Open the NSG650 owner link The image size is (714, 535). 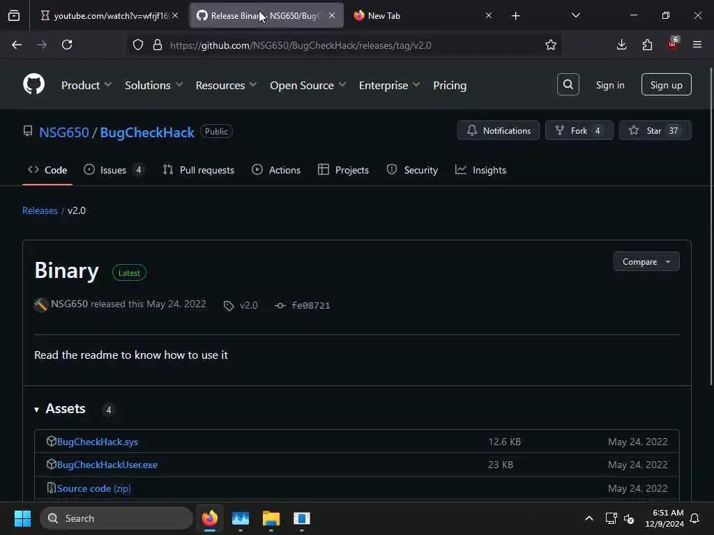[63, 132]
